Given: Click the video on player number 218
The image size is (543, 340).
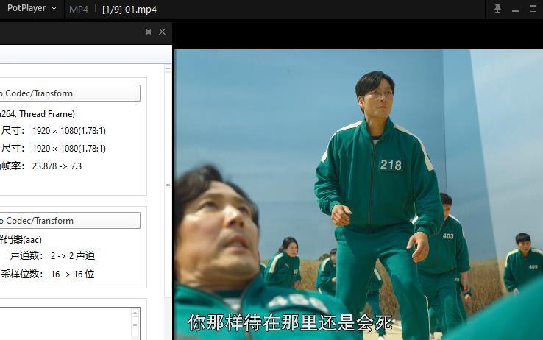Looking at the screenshot, I should pos(391,165).
